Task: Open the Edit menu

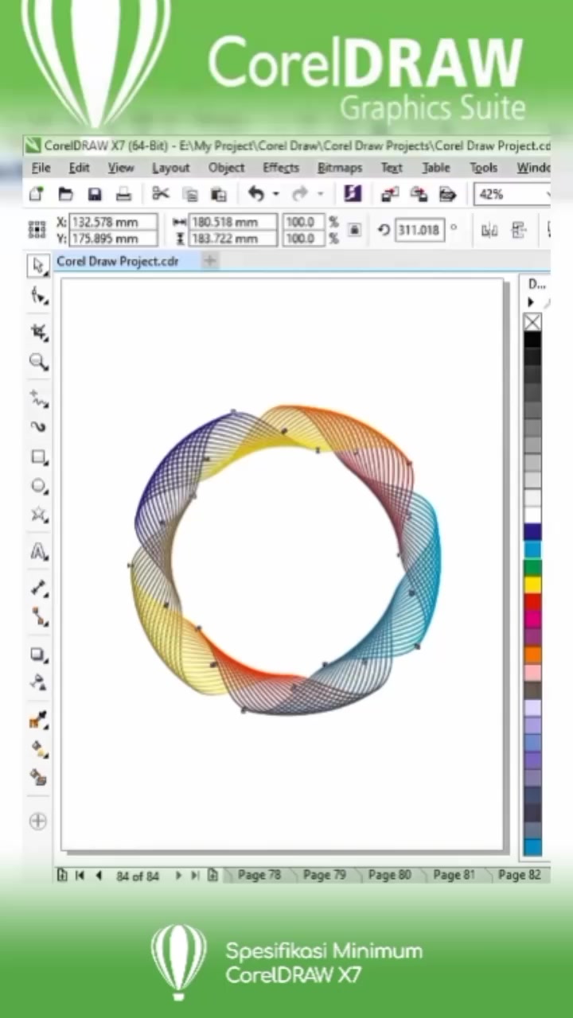Action: (79, 168)
